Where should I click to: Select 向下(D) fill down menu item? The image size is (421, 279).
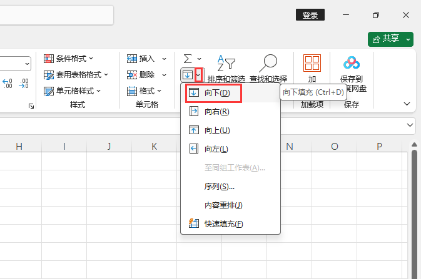[x=230, y=93]
